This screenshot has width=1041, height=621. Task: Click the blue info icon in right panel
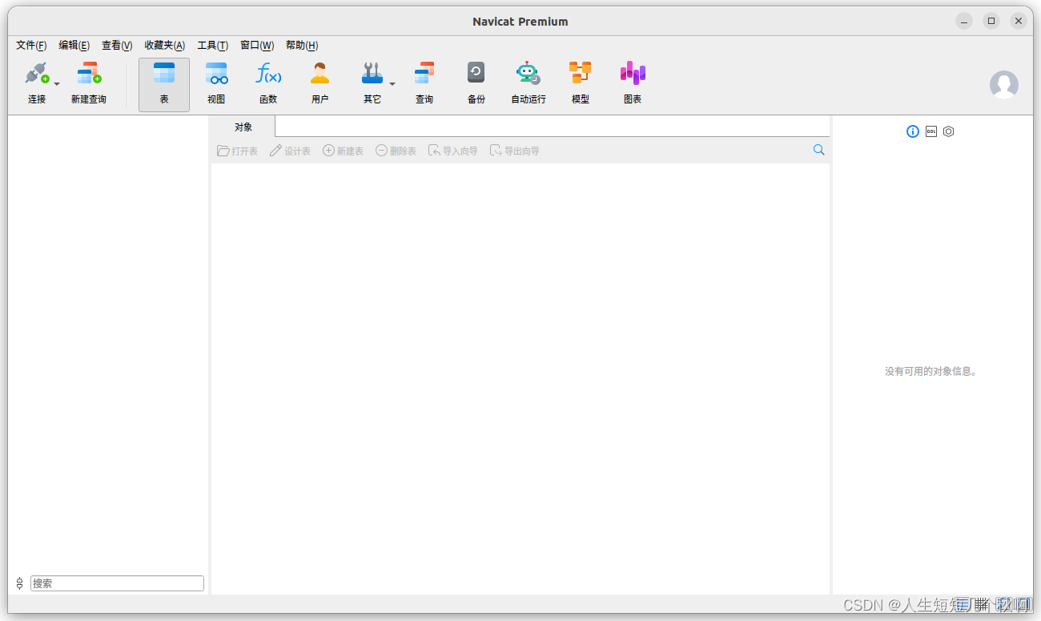pyautogui.click(x=912, y=131)
